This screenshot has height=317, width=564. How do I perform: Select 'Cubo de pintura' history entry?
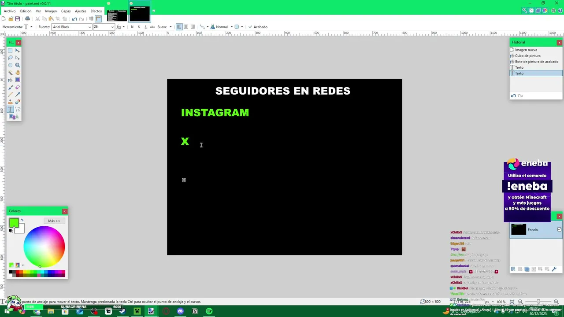(527, 56)
